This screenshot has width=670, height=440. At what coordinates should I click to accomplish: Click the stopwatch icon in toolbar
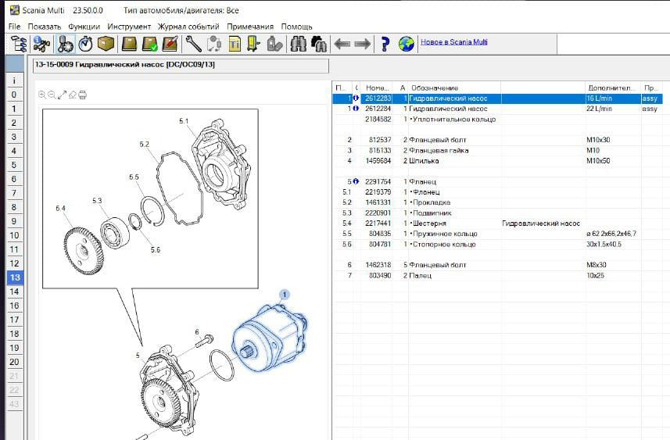point(87,44)
